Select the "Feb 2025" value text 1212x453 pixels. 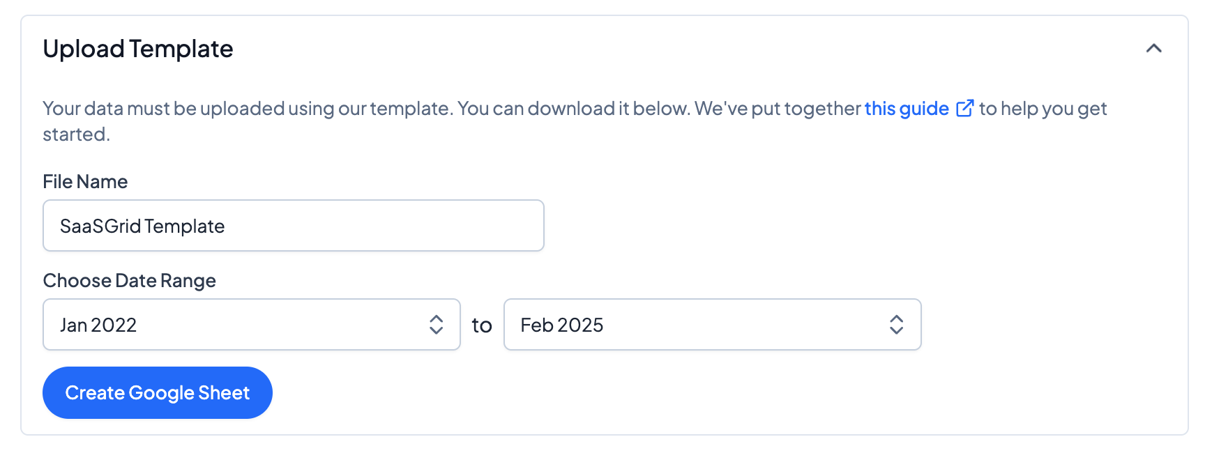(x=561, y=325)
